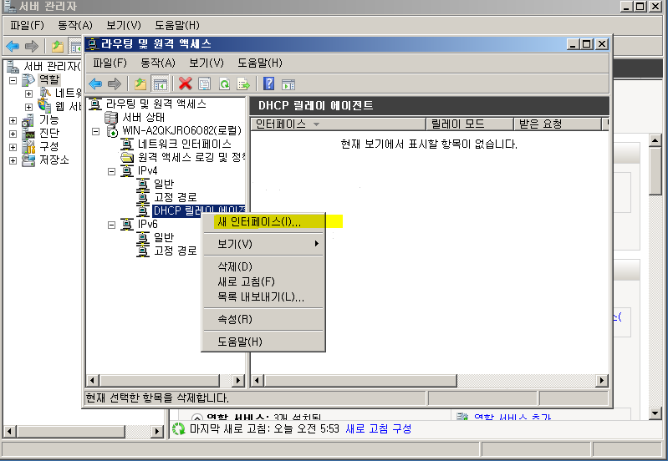Viewport: 668px width, 461px height.
Task: Click blue Help question mark icon
Action: 269,84
